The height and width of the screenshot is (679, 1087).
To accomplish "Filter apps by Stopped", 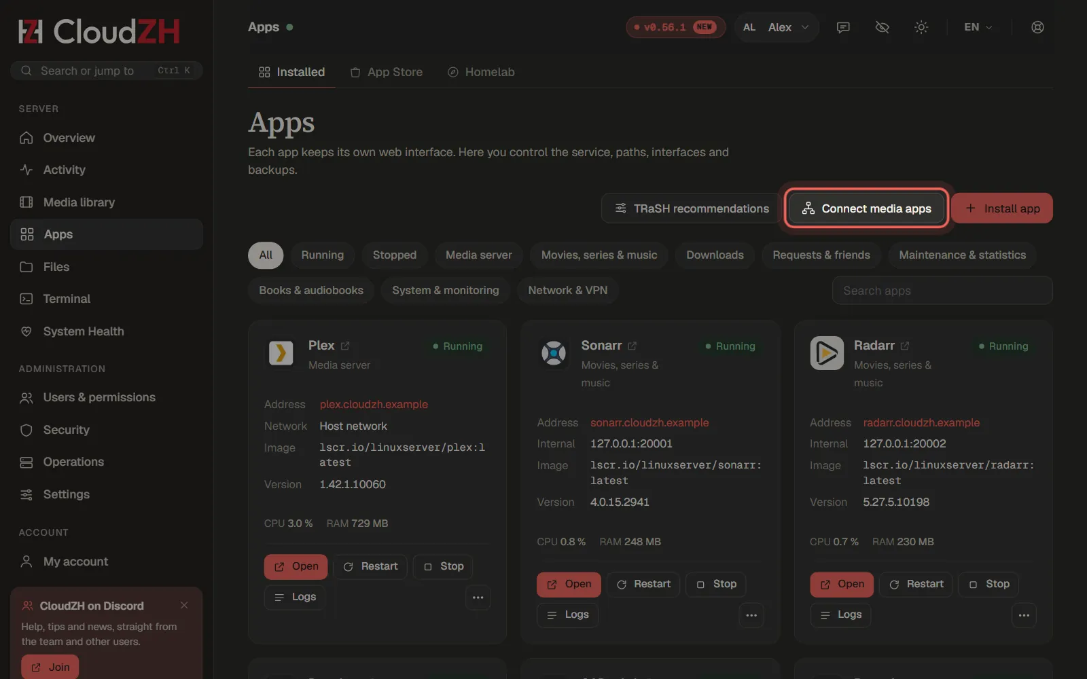I will [x=395, y=255].
